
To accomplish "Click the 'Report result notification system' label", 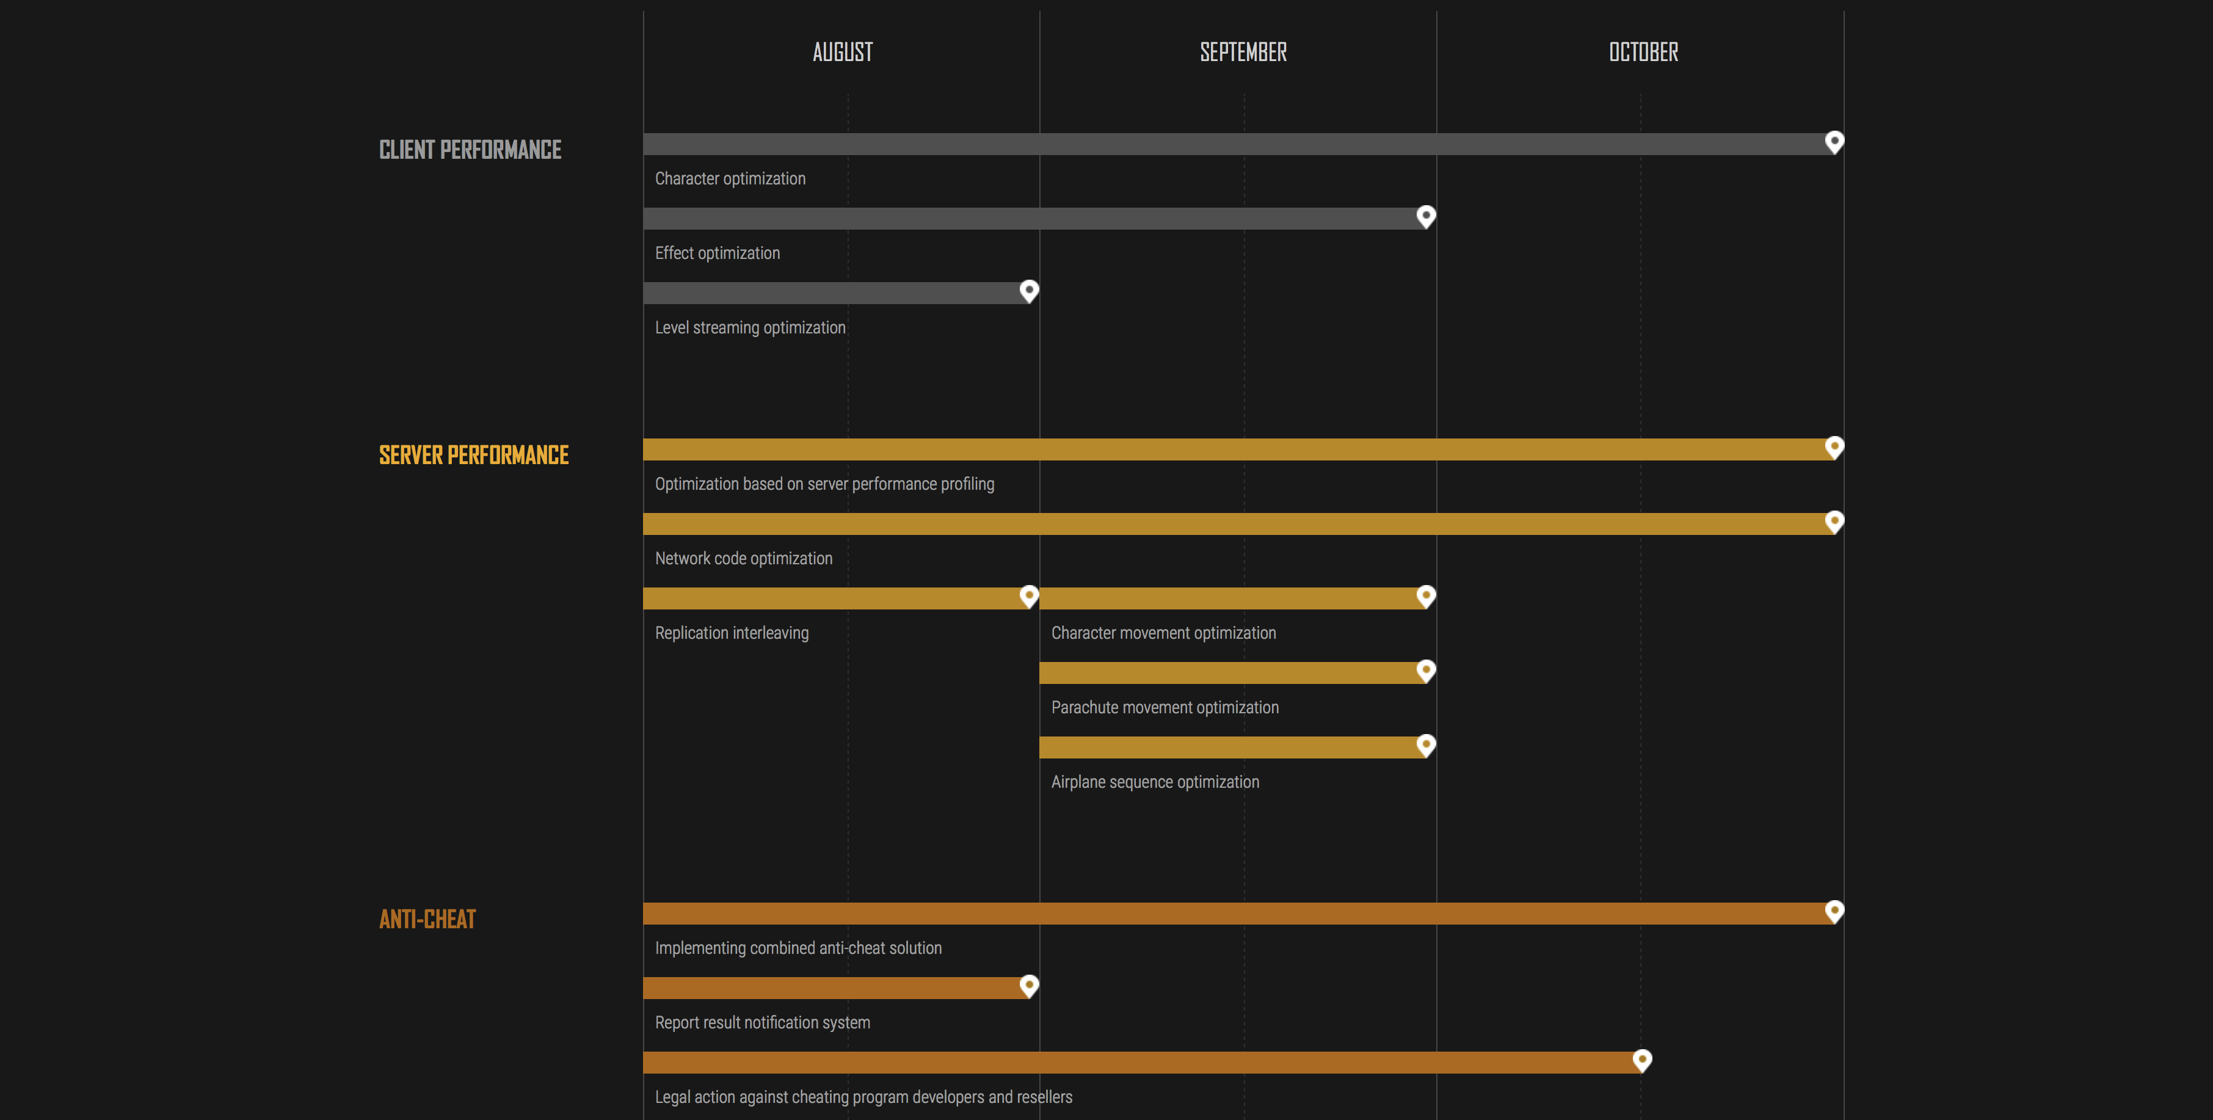I will coord(763,1023).
